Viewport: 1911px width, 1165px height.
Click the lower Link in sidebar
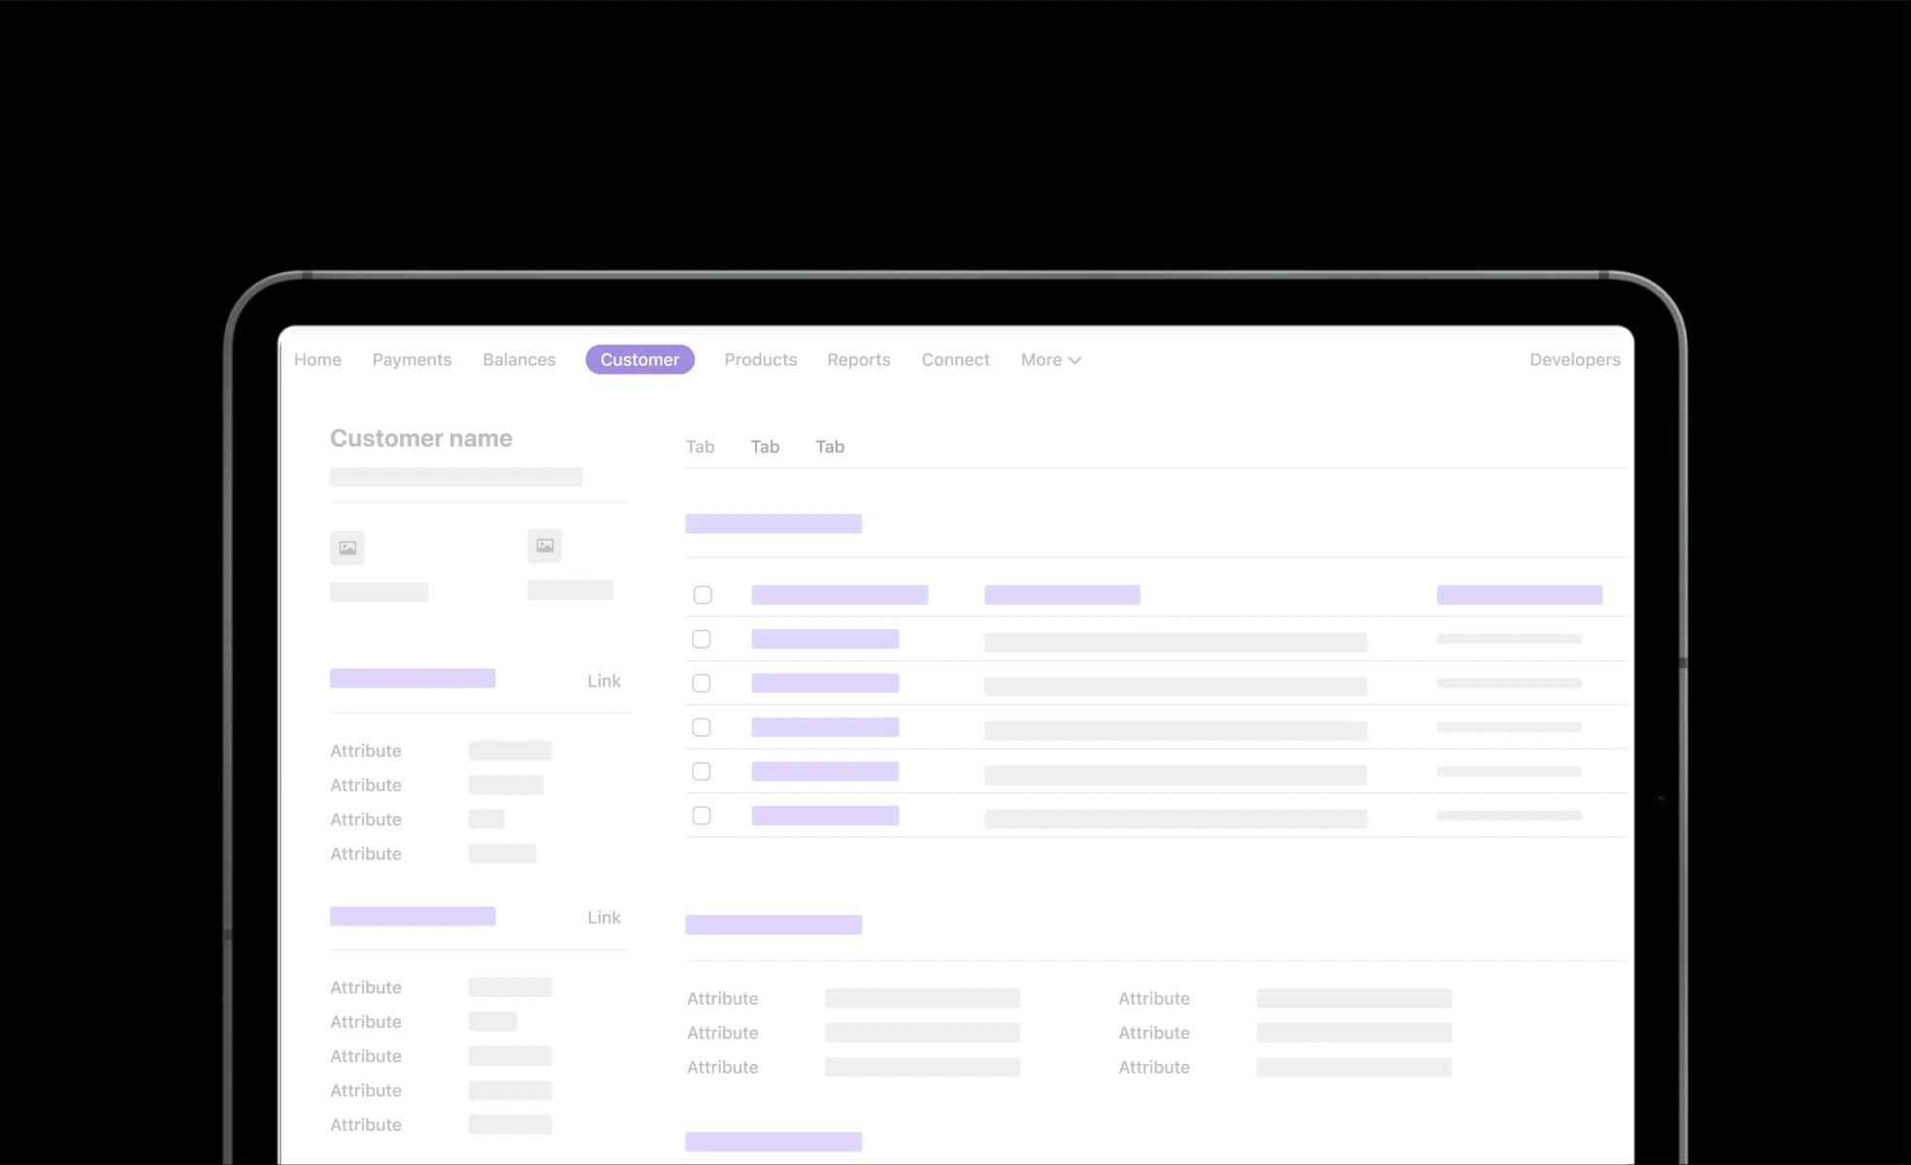click(604, 917)
